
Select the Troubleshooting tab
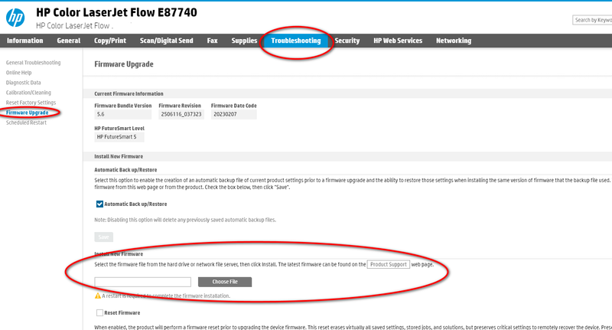296,41
